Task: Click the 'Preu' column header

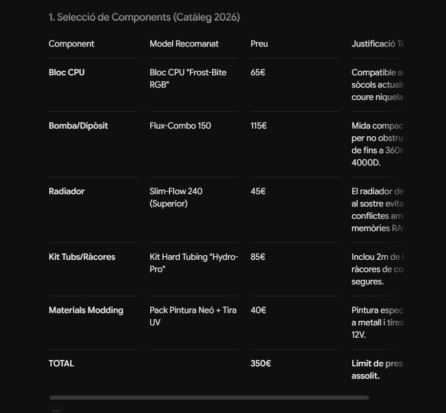Action: point(259,44)
